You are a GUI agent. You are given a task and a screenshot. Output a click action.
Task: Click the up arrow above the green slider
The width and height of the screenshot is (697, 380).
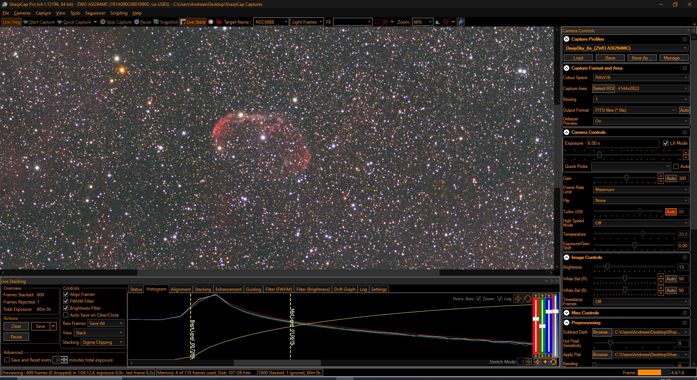tap(542, 296)
